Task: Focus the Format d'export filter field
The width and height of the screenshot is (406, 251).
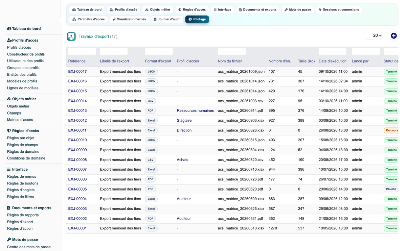Action: coord(159,51)
